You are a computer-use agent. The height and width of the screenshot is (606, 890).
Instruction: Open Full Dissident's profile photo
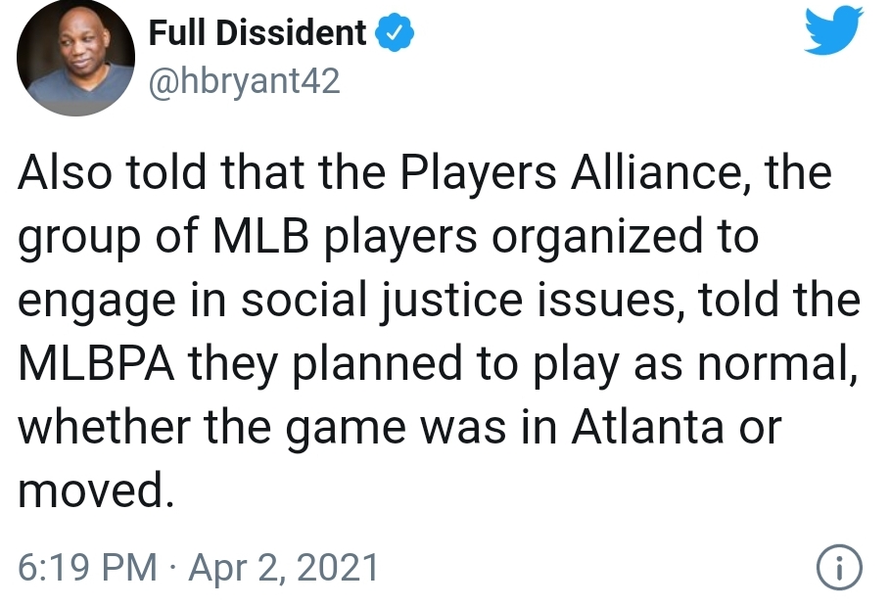75,58
